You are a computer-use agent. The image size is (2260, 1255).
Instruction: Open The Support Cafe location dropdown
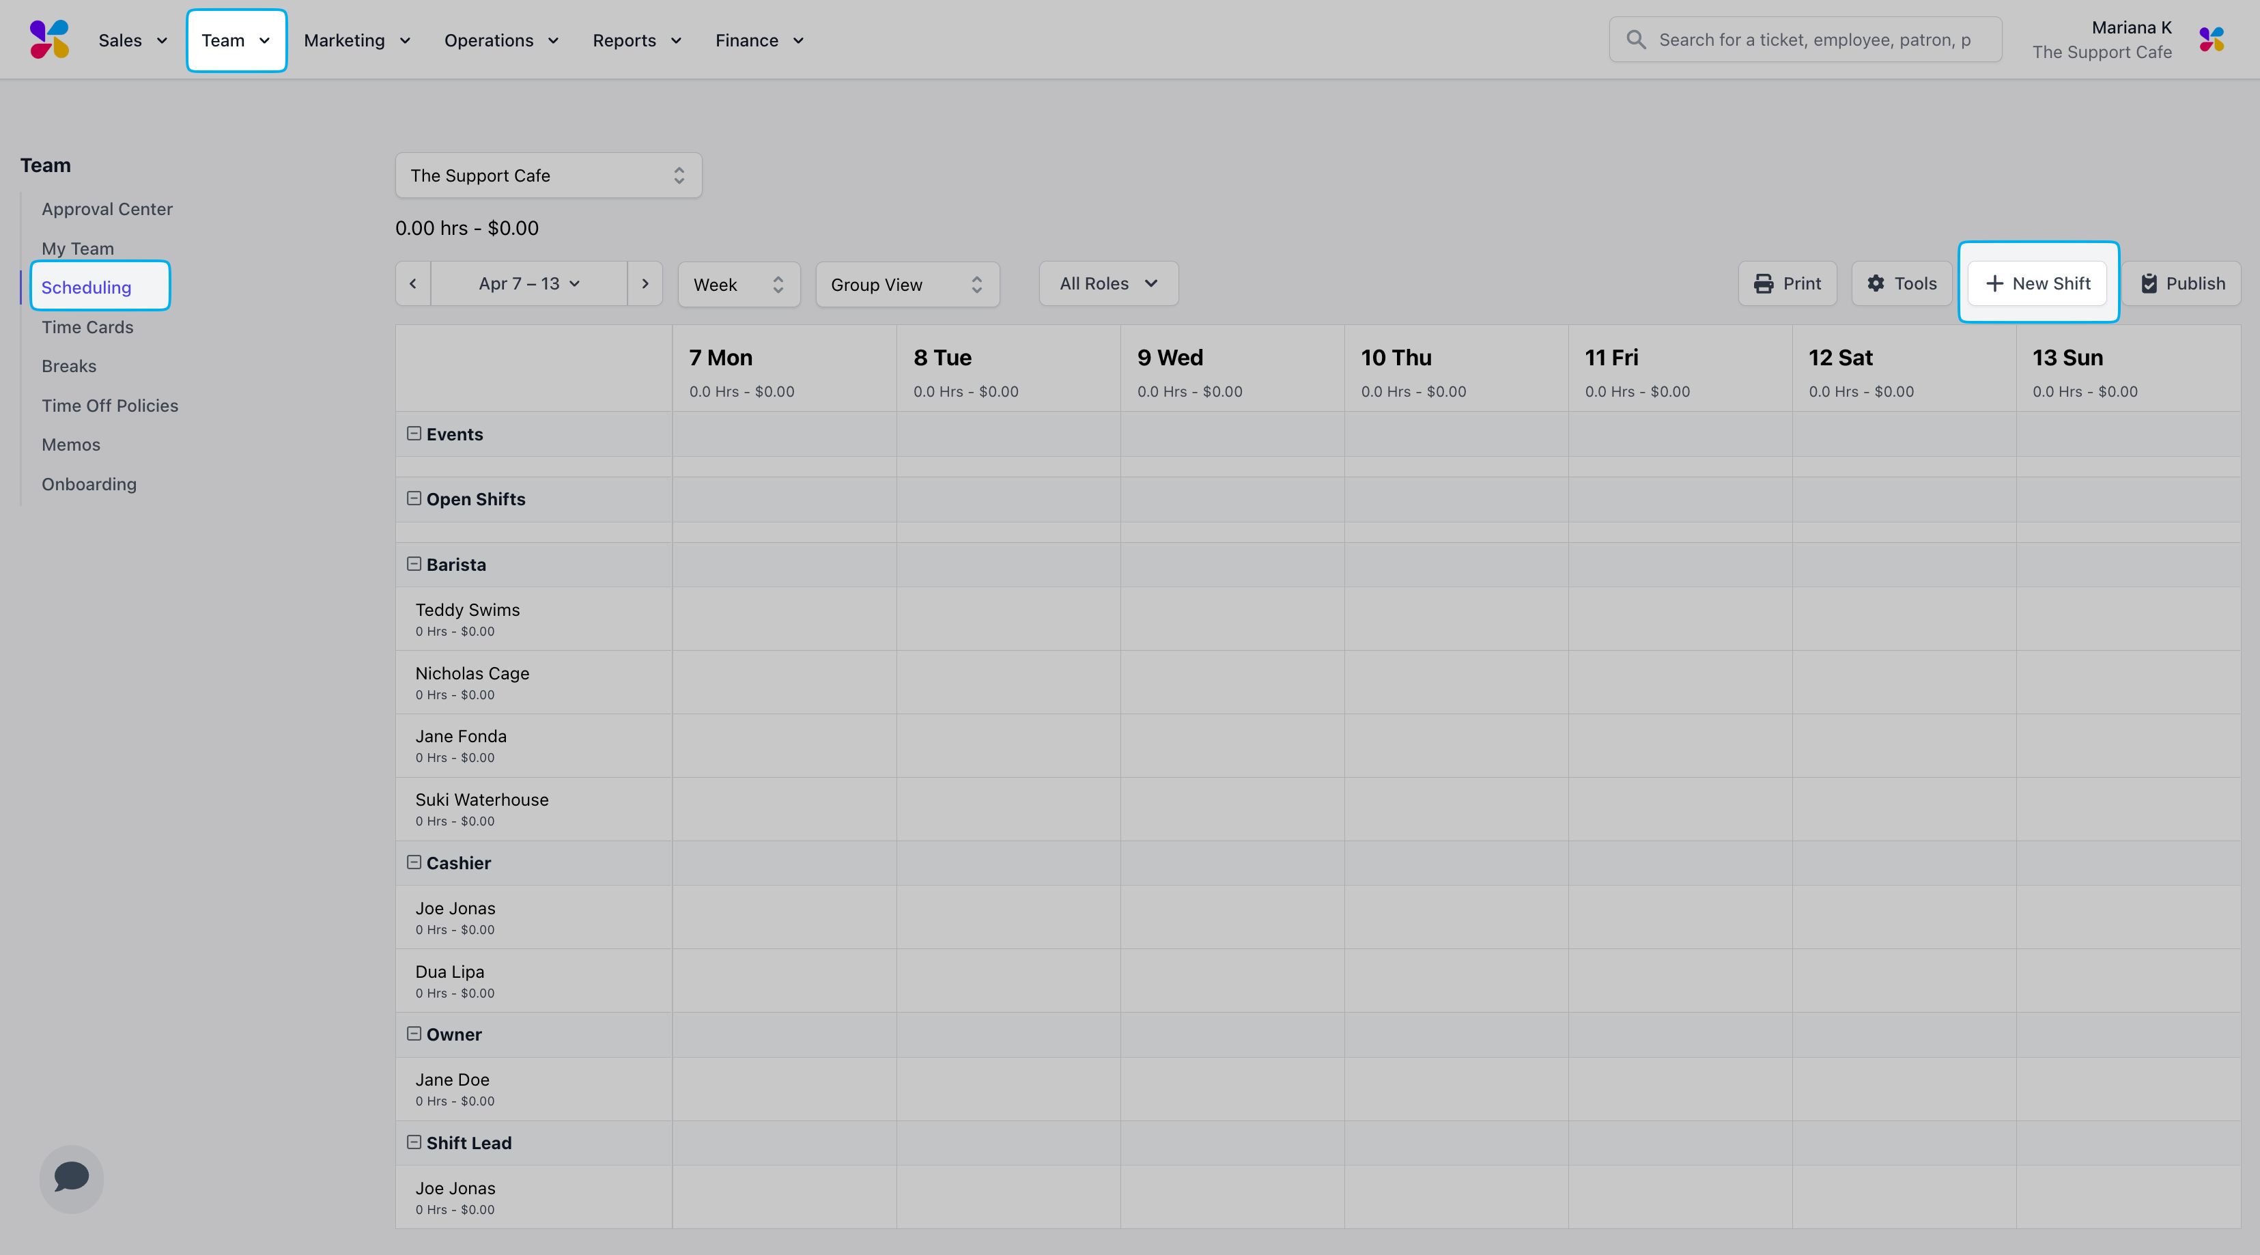[x=548, y=175]
